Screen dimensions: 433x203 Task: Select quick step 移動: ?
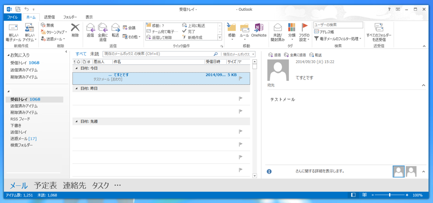[x=155, y=25]
